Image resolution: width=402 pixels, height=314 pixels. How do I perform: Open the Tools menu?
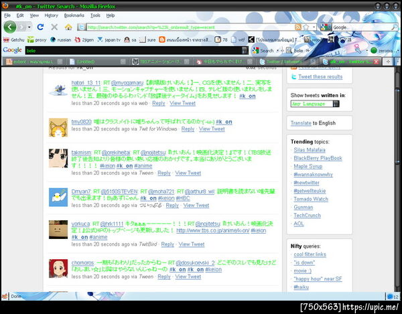[x=95, y=15]
